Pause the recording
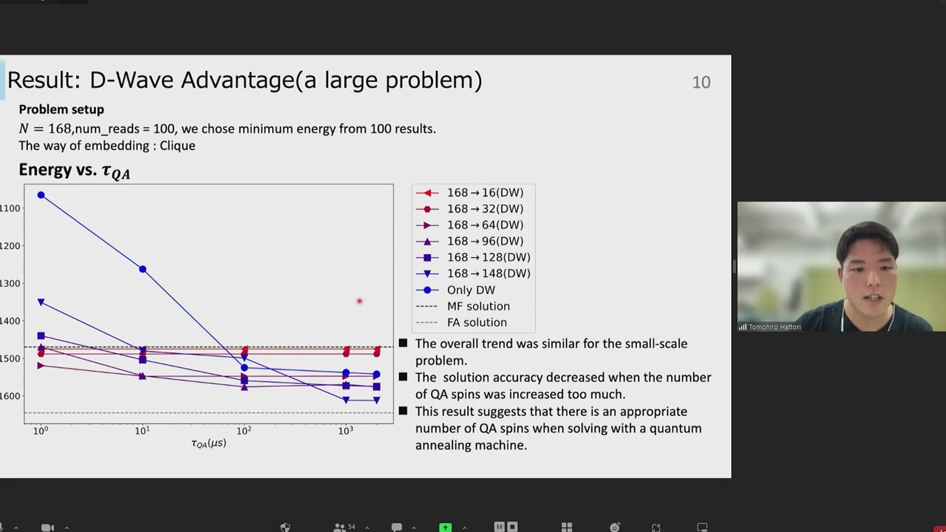The image size is (946, 532). click(500, 527)
